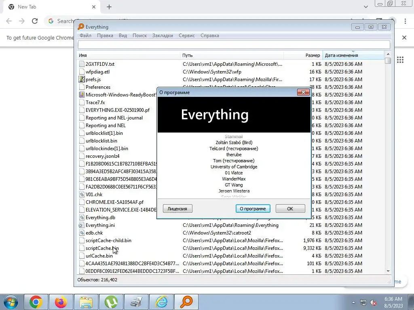Sort by Дата изменения column header
This screenshot has width=414, height=310.
pyautogui.click(x=353, y=55)
